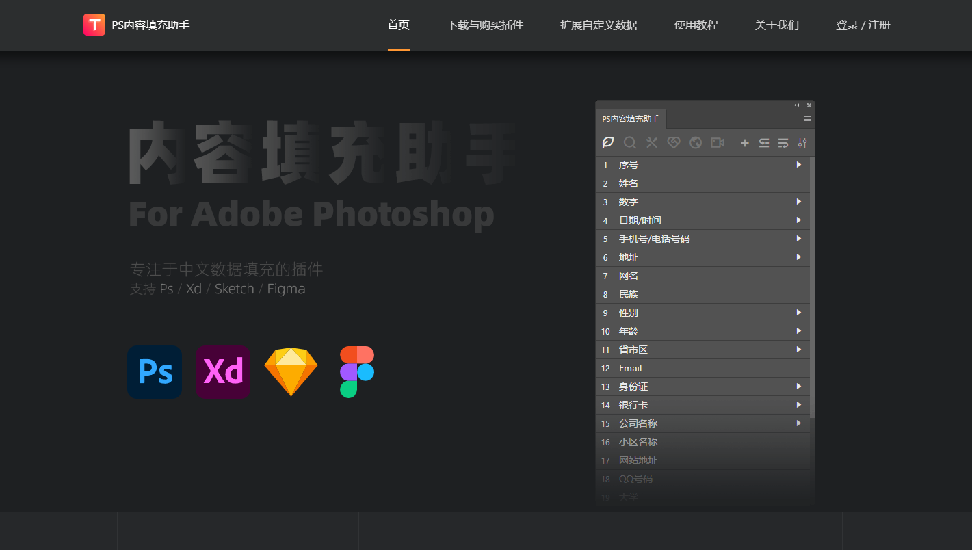Open the sliders settings icon in the panel

[802, 143]
